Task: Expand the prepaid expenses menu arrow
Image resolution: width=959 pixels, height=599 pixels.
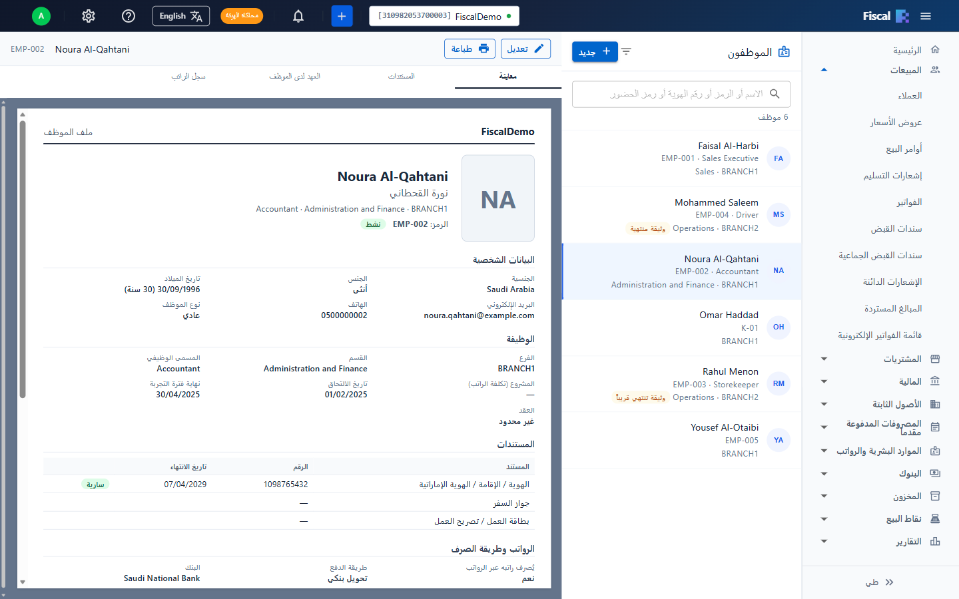Action: (x=824, y=427)
